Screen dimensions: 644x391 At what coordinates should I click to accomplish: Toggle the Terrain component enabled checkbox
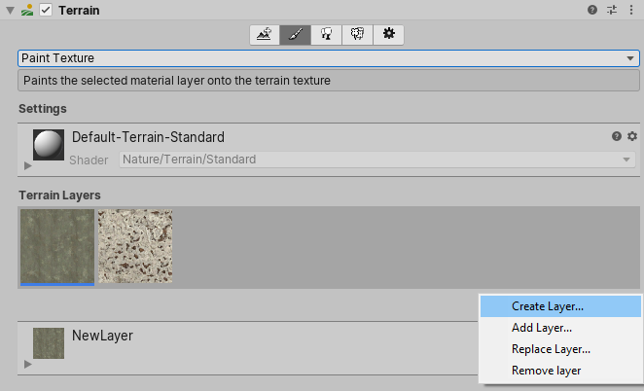45,10
